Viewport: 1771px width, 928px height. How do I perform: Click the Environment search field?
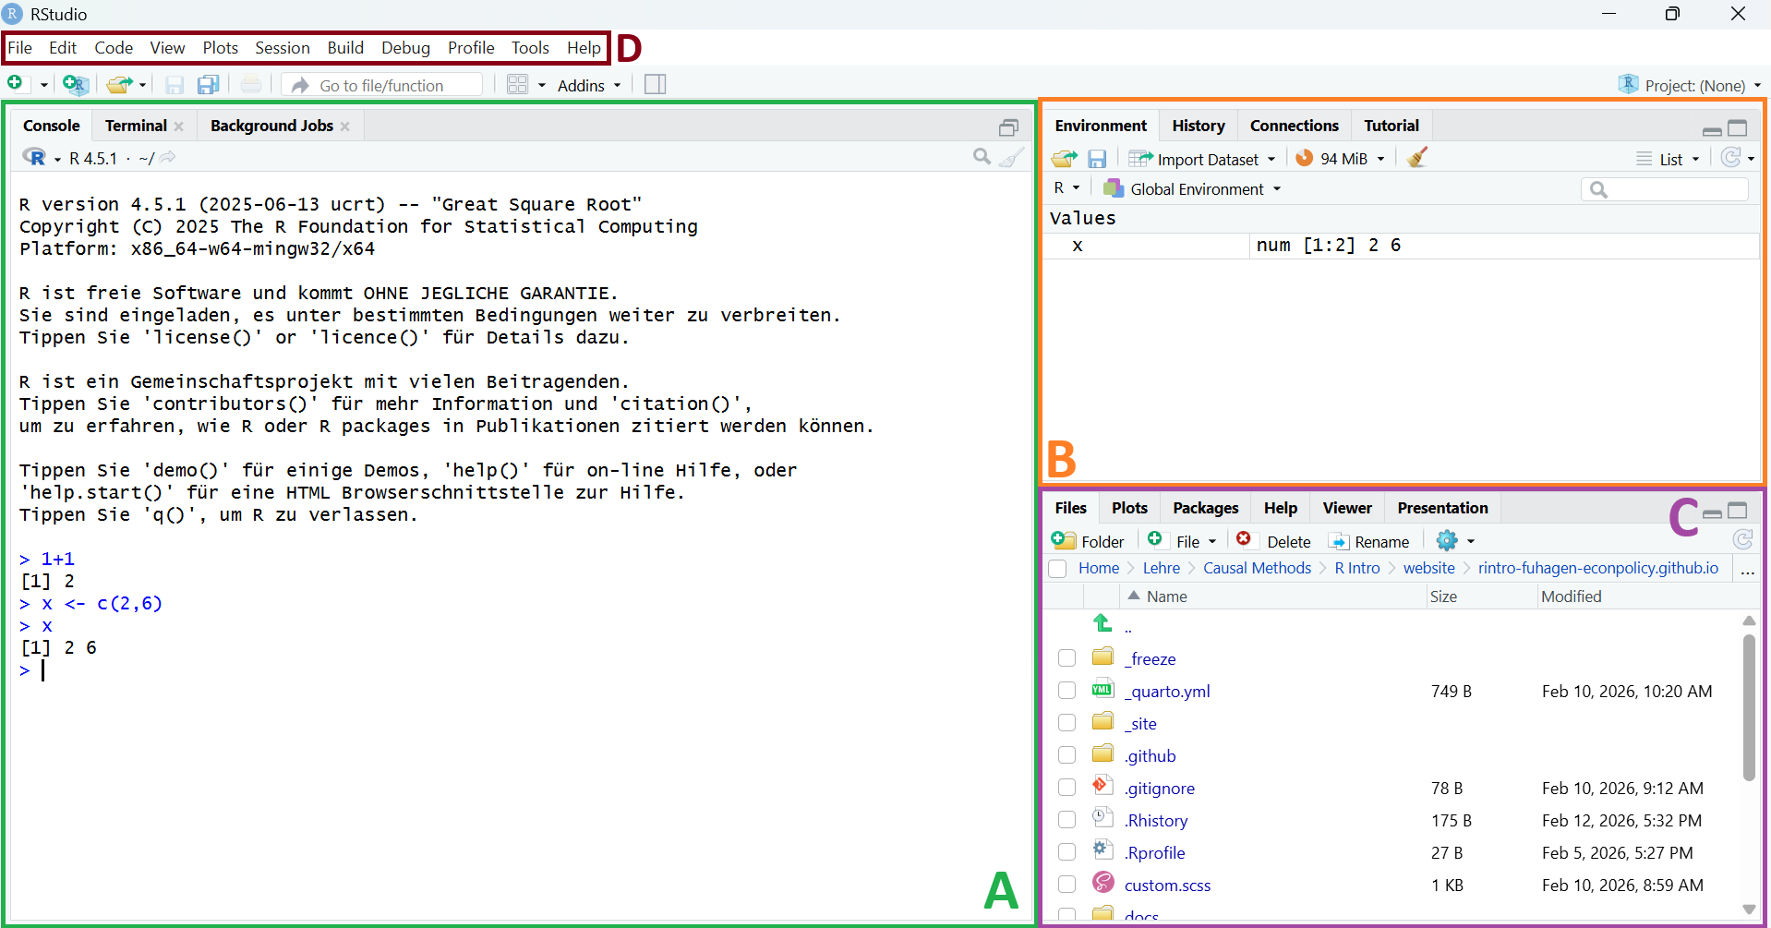1665,189
